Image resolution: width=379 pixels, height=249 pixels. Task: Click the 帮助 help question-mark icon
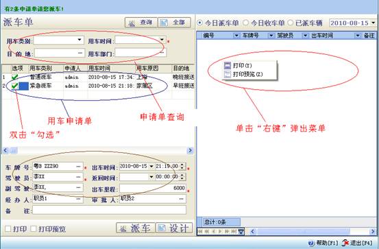(x=311, y=243)
